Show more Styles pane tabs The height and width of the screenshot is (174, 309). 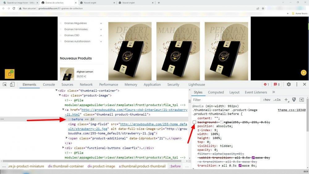point(273,92)
